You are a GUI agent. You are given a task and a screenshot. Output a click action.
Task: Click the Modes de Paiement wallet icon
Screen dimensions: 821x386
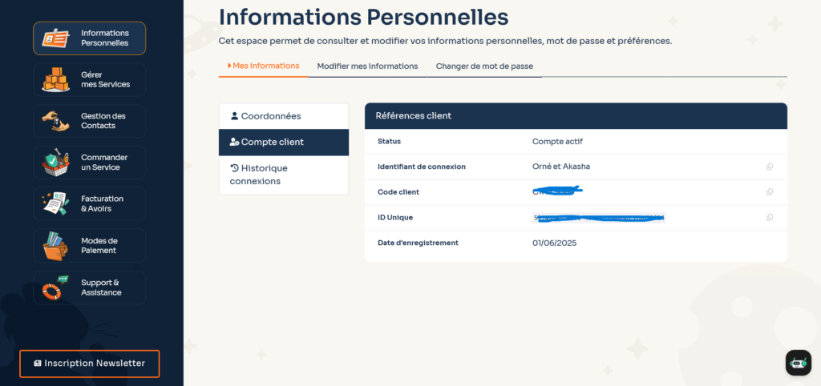(x=55, y=246)
